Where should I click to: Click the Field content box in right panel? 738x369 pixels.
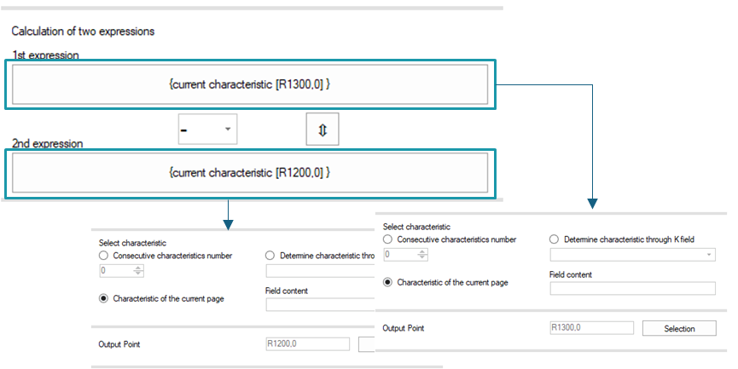632,288
